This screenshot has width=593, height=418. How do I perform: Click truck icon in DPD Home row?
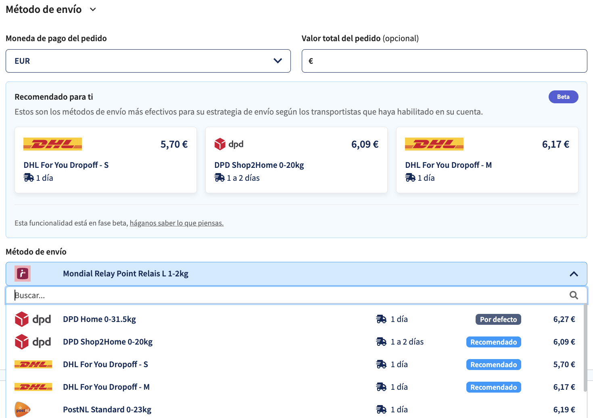381,319
